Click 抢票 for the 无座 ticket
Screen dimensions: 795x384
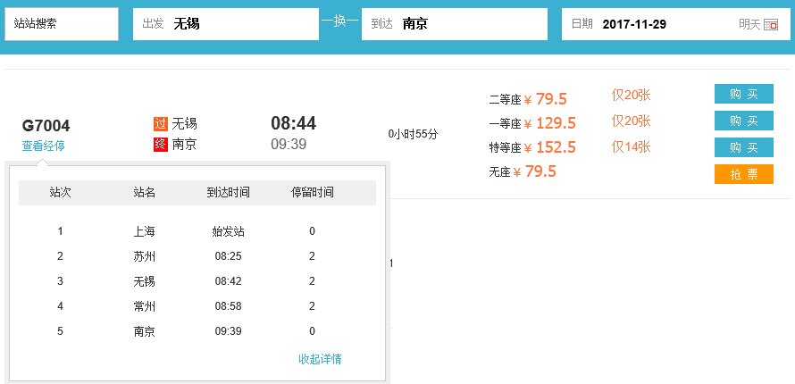[744, 174]
